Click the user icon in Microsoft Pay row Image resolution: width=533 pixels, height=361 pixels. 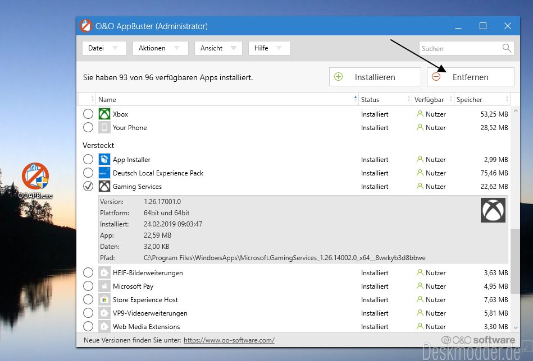(x=420, y=286)
